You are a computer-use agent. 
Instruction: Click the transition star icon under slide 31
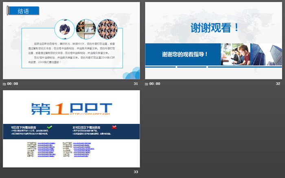pyautogui.click(x=4, y=84)
